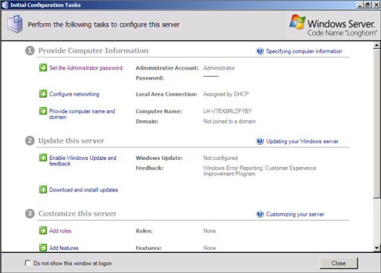Click the Roles None value
The image size is (381, 273).
click(209, 230)
